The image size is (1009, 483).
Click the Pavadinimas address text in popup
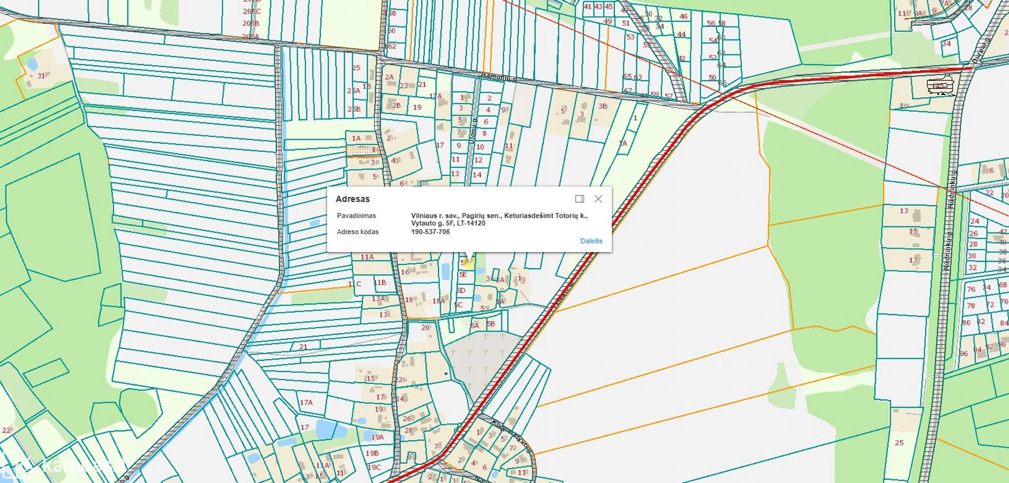click(499, 219)
